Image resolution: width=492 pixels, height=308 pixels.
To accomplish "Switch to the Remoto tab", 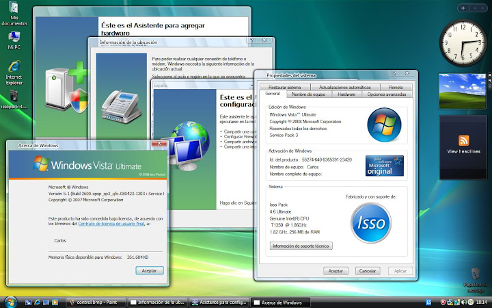I will coord(396,87).
